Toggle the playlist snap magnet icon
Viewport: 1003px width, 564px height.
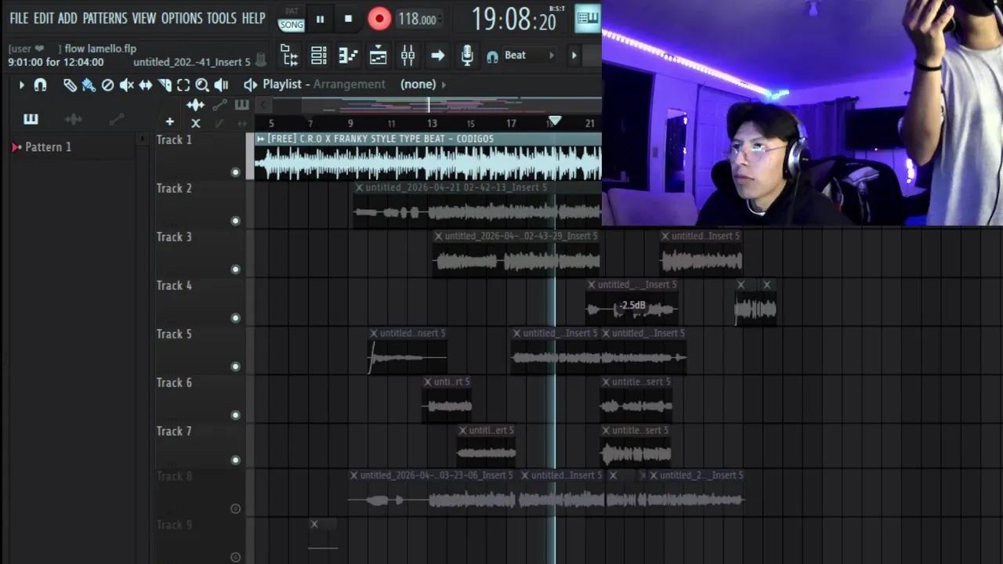pos(40,85)
